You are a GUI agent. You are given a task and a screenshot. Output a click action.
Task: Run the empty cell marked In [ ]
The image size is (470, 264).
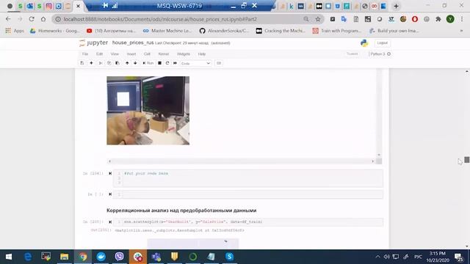coord(110,194)
